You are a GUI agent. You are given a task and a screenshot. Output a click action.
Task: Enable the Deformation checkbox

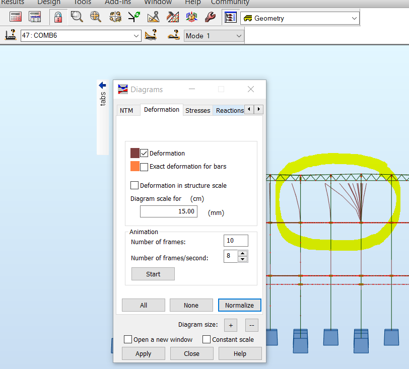144,153
